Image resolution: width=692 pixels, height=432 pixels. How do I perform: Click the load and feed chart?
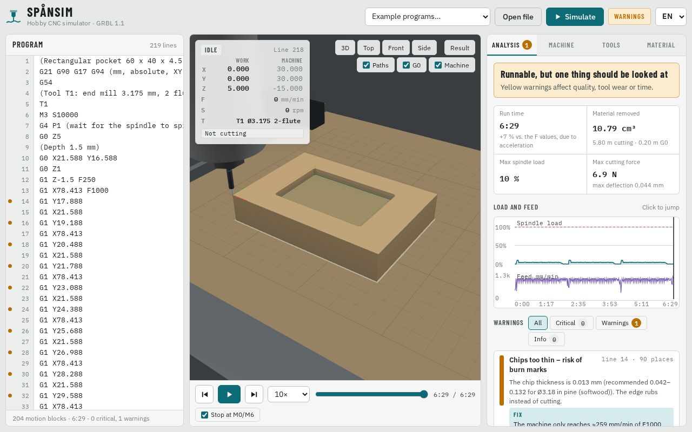pyautogui.click(x=587, y=262)
